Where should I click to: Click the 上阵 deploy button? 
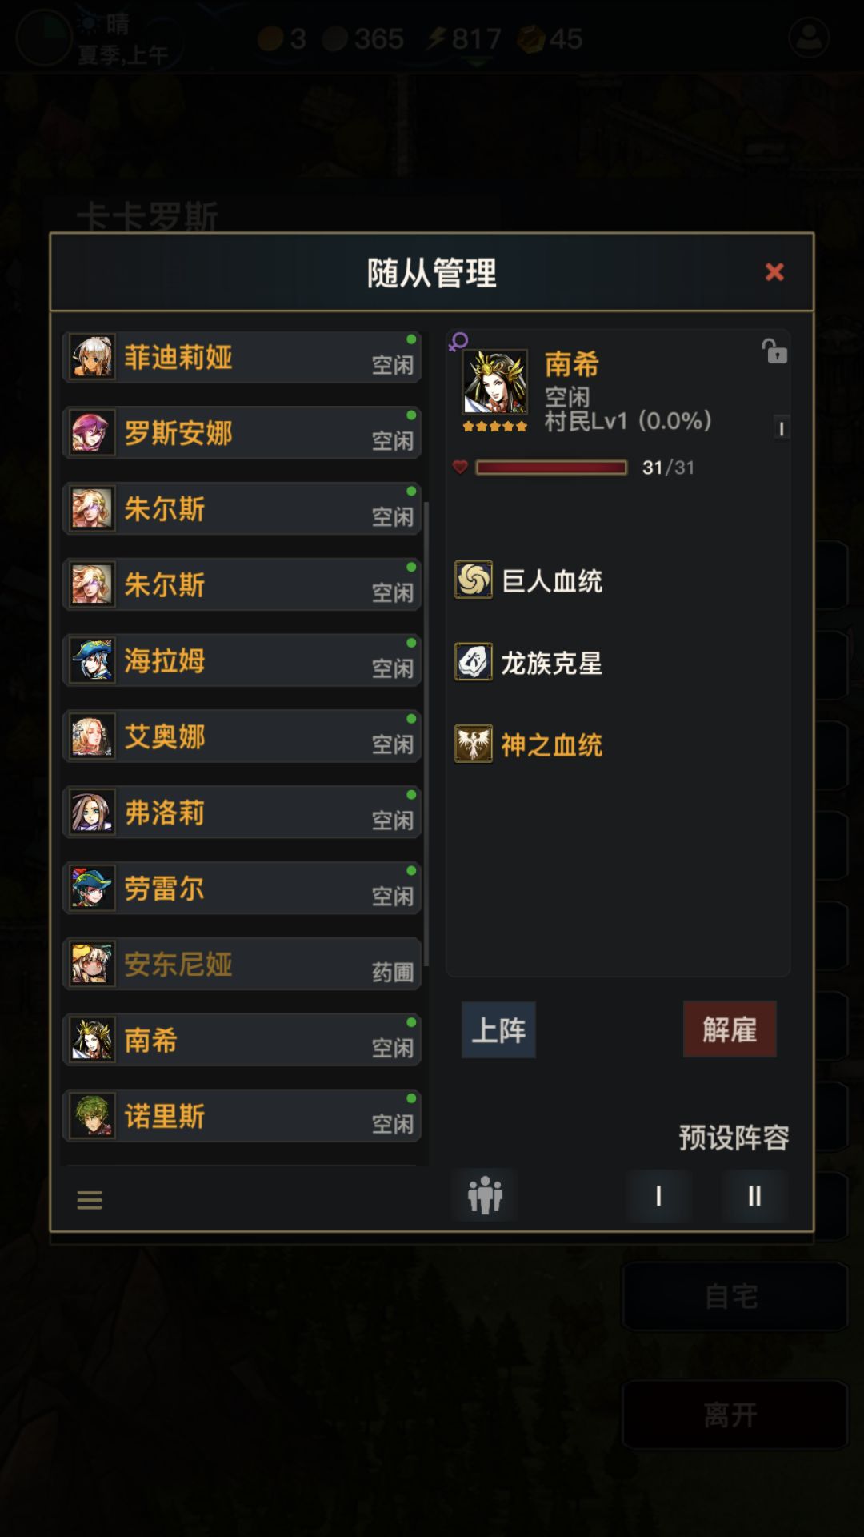tap(498, 1030)
